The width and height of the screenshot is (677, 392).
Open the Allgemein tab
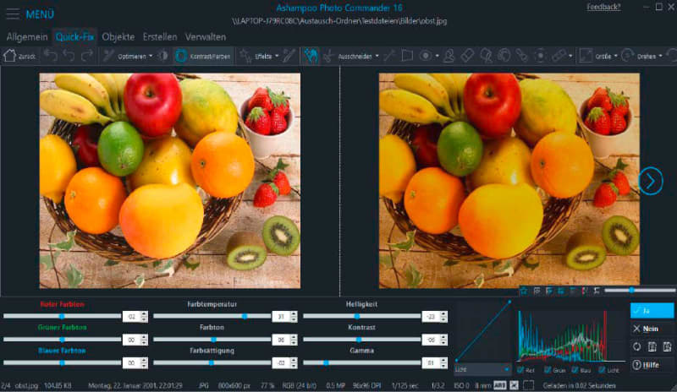click(27, 37)
